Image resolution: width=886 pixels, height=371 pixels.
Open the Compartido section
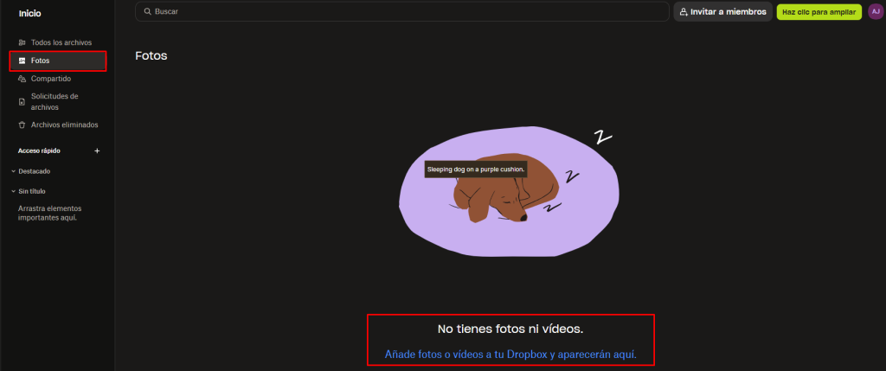(50, 79)
